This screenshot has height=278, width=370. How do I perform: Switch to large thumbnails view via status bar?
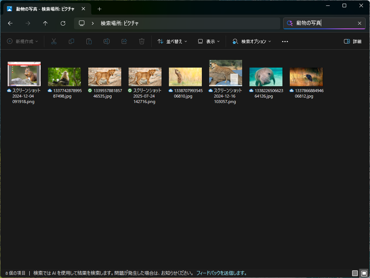[x=364, y=273]
